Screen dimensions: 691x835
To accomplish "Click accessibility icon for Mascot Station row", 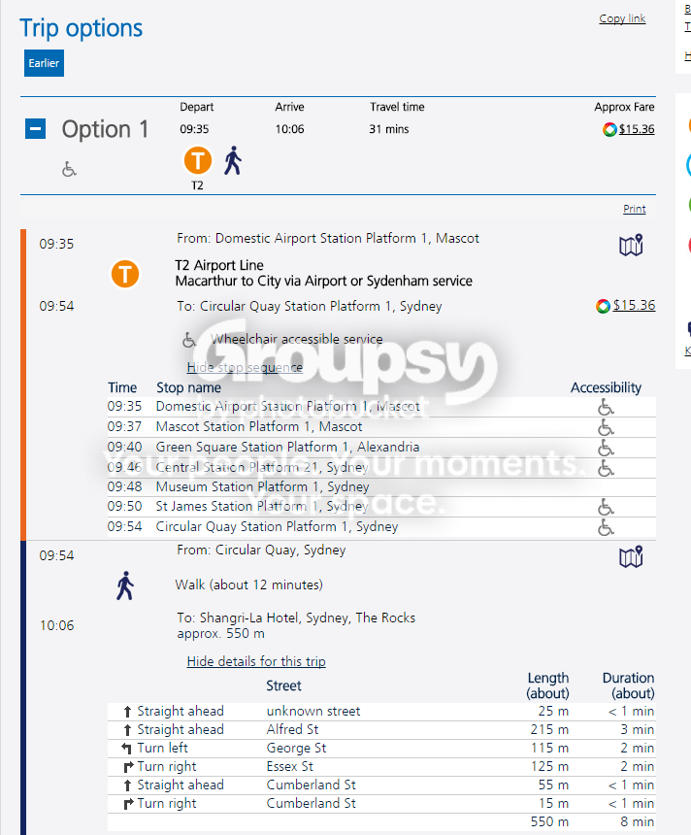I will tap(606, 427).
